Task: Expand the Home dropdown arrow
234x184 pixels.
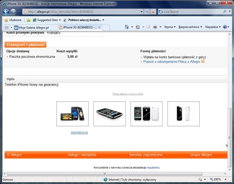Action: (132, 27)
